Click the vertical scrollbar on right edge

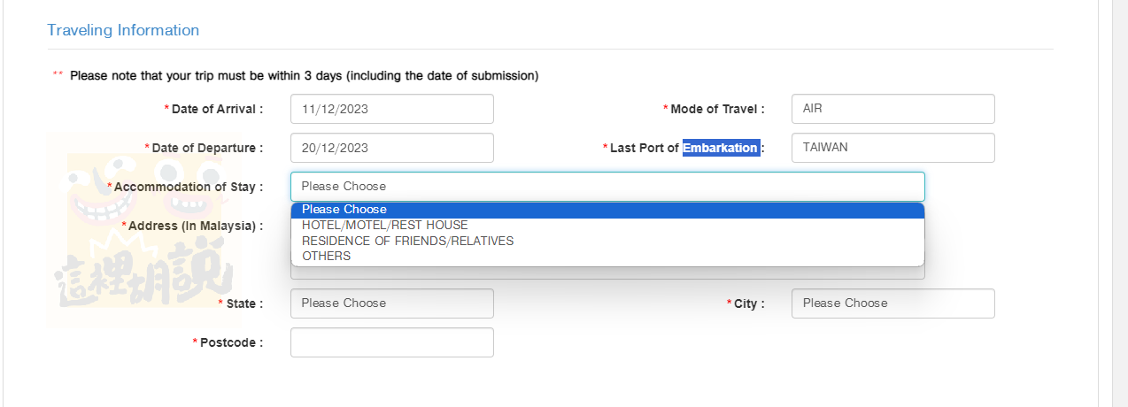click(x=1120, y=203)
